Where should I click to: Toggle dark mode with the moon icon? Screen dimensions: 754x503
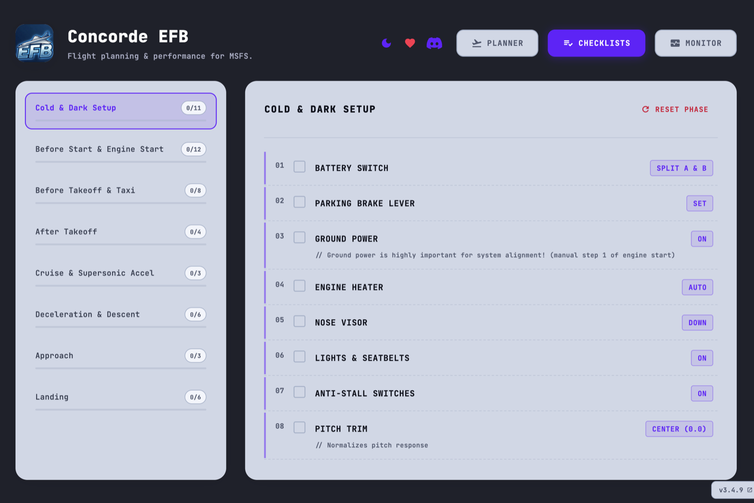[386, 43]
